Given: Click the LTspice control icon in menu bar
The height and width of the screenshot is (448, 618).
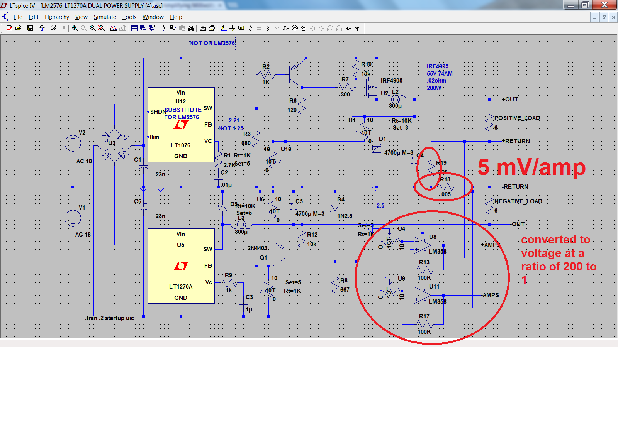Looking at the screenshot, I should 6,17.
